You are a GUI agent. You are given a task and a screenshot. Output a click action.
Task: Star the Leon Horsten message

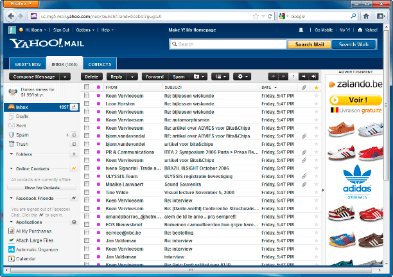coord(317,103)
